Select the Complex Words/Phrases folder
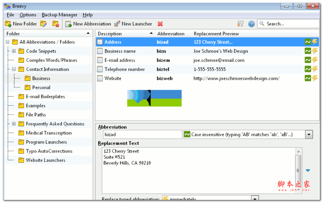Viewport: 323px width, 203px height. point(51,60)
